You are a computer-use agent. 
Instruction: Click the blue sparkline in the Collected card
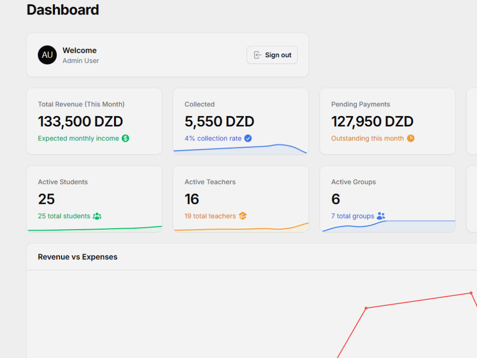click(x=240, y=149)
